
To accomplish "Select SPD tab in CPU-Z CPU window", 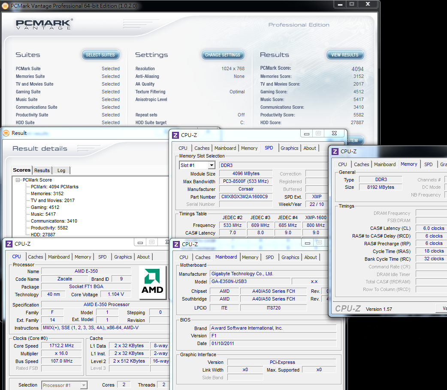I will (x=103, y=257).
